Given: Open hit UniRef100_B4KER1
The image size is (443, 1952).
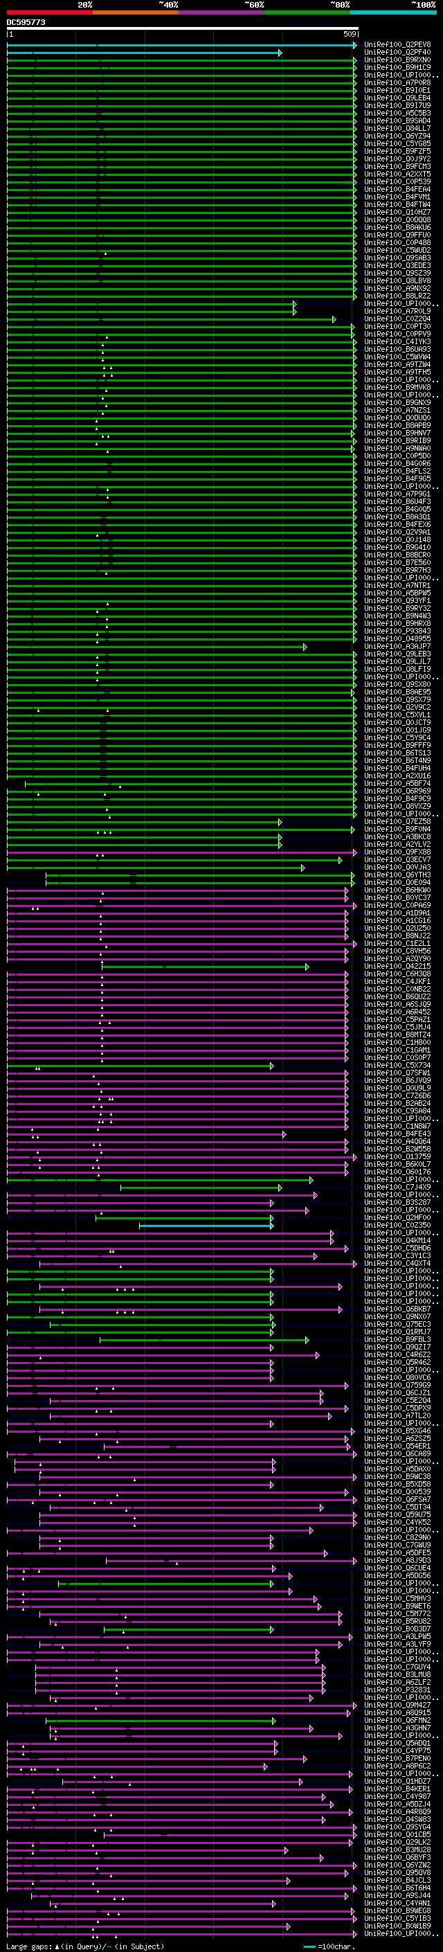Looking at the screenshot, I should (397, 1790).
